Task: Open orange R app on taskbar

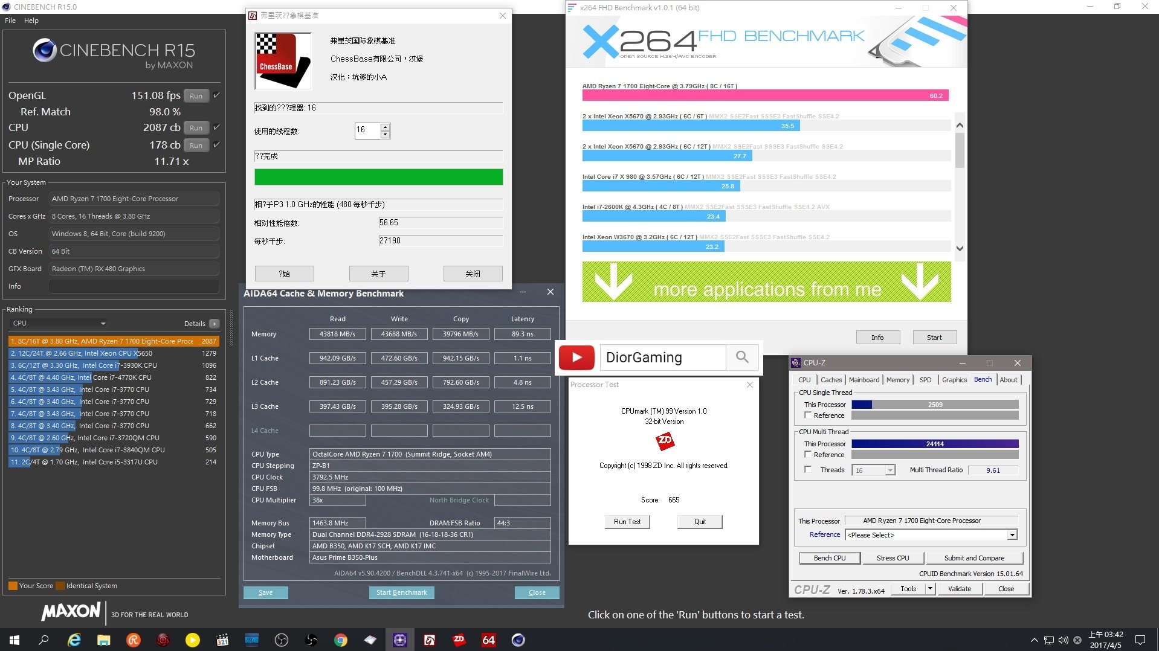Action: tap(133, 640)
